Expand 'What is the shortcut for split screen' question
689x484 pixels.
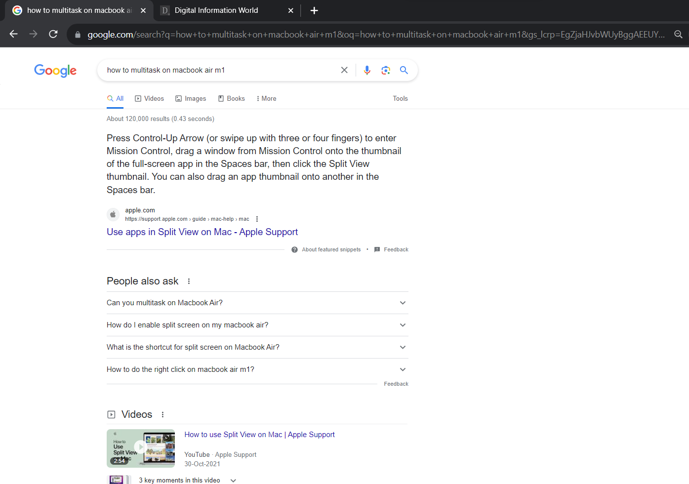(257, 347)
